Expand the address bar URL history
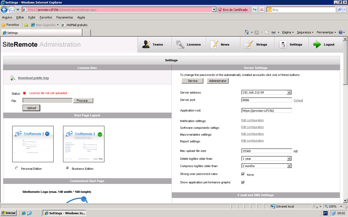 point(214,10)
